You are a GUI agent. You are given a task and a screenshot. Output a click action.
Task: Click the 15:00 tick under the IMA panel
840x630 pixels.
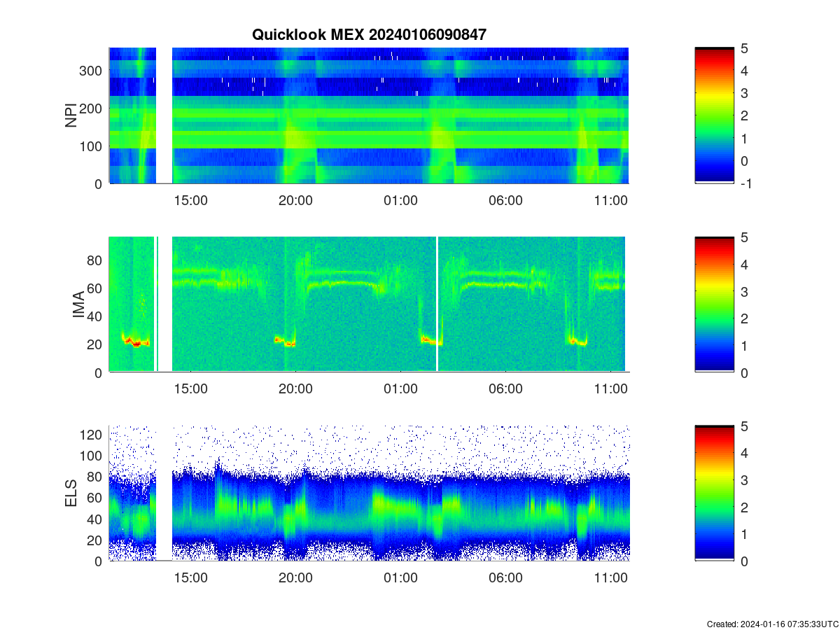(x=190, y=389)
